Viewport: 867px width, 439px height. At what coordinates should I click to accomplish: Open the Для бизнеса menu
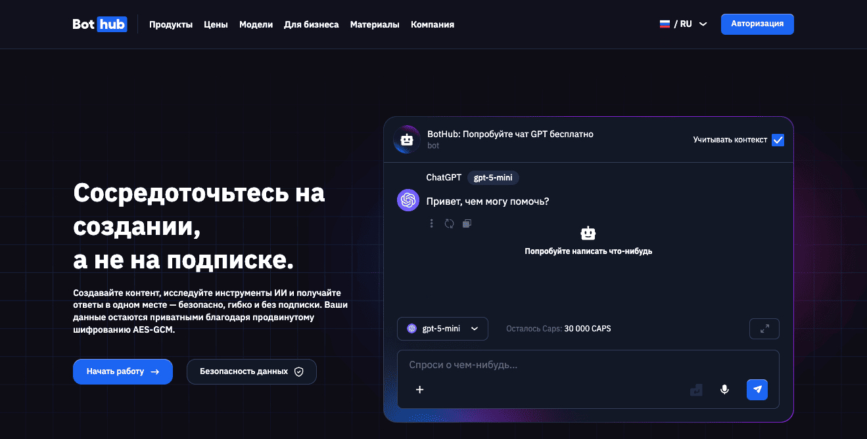(312, 24)
